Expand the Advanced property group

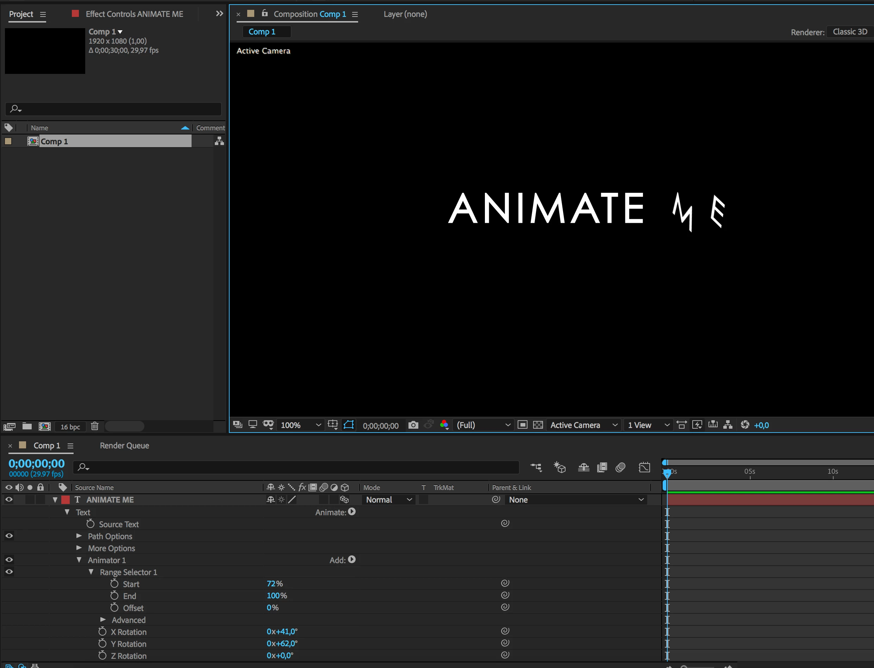coord(103,620)
